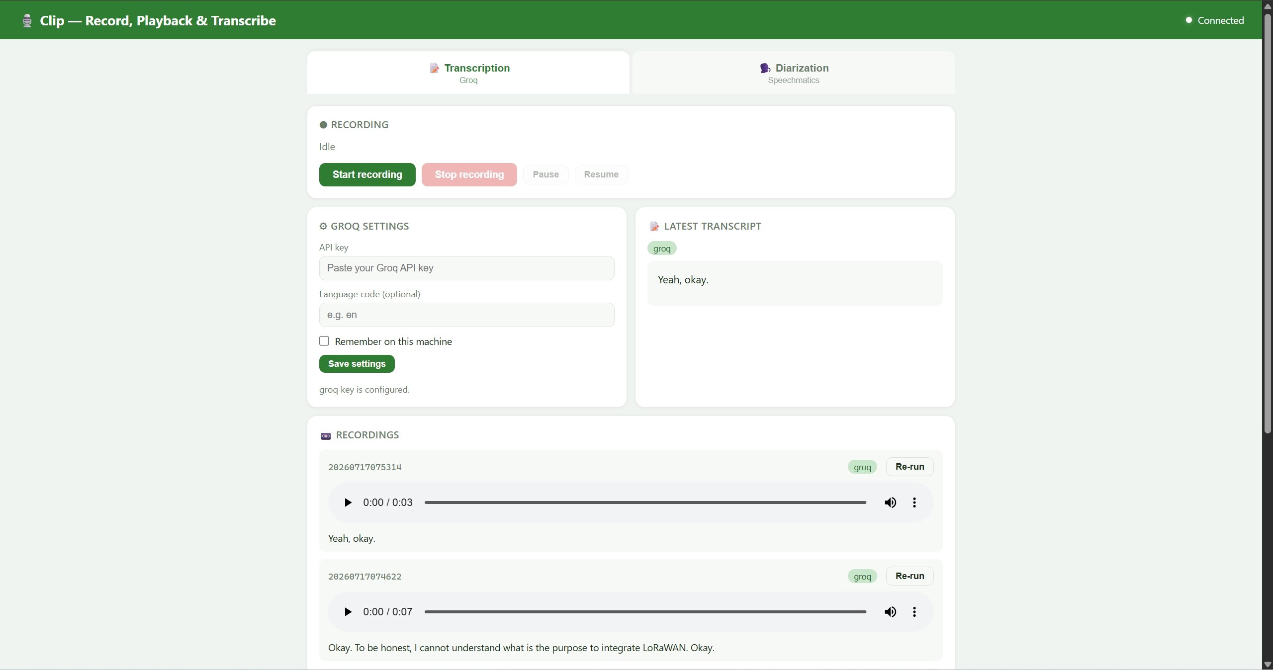1273x670 pixels.
Task: Re-run transcription for 20260717075314
Action: pos(909,467)
